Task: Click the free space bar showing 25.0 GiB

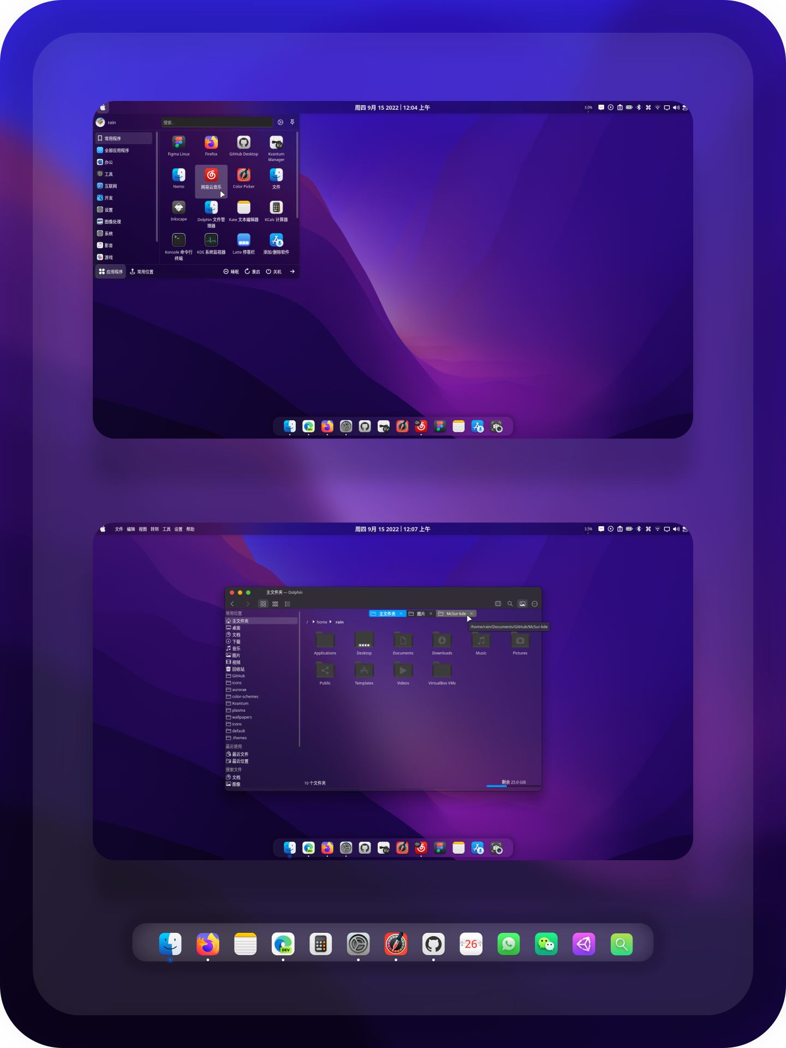Action: click(x=514, y=786)
